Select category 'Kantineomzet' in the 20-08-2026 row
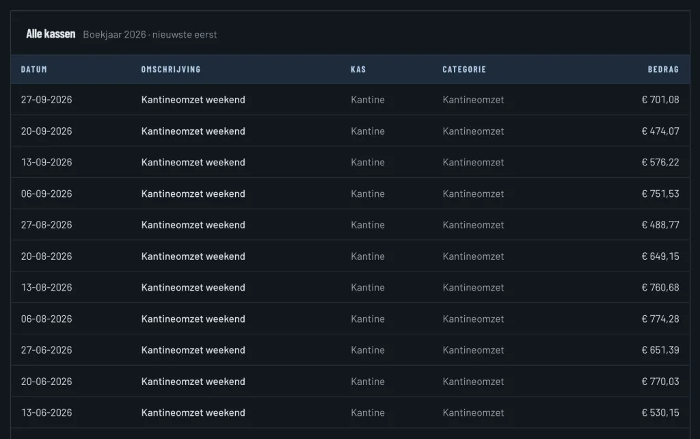This screenshot has width=700, height=439. pos(473,256)
